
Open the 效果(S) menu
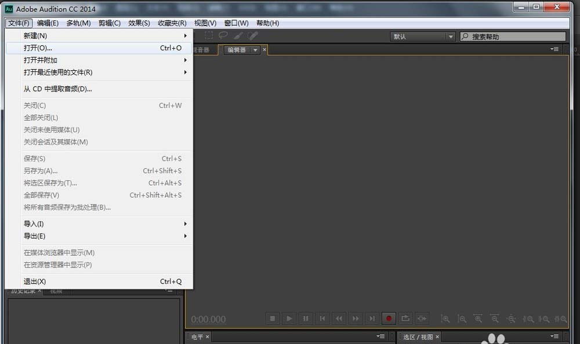coord(139,23)
